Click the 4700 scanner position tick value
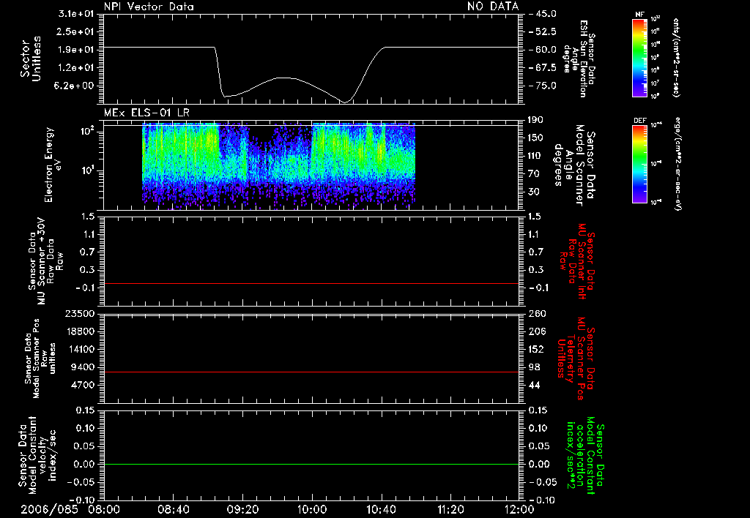750x518 pixels. pyautogui.click(x=83, y=385)
